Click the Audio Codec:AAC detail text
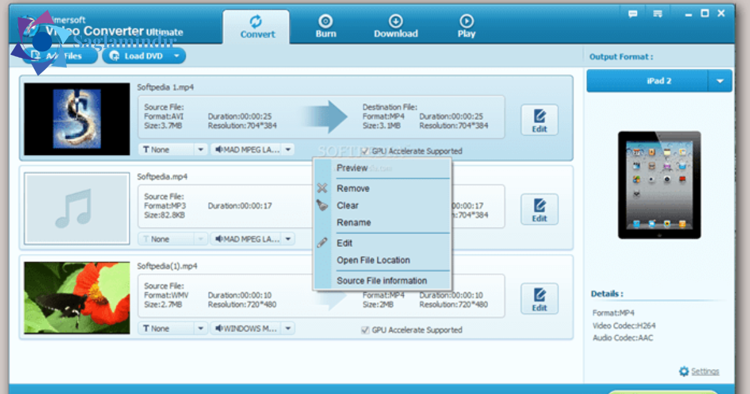The image size is (750, 394). click(x=621, y=338)
